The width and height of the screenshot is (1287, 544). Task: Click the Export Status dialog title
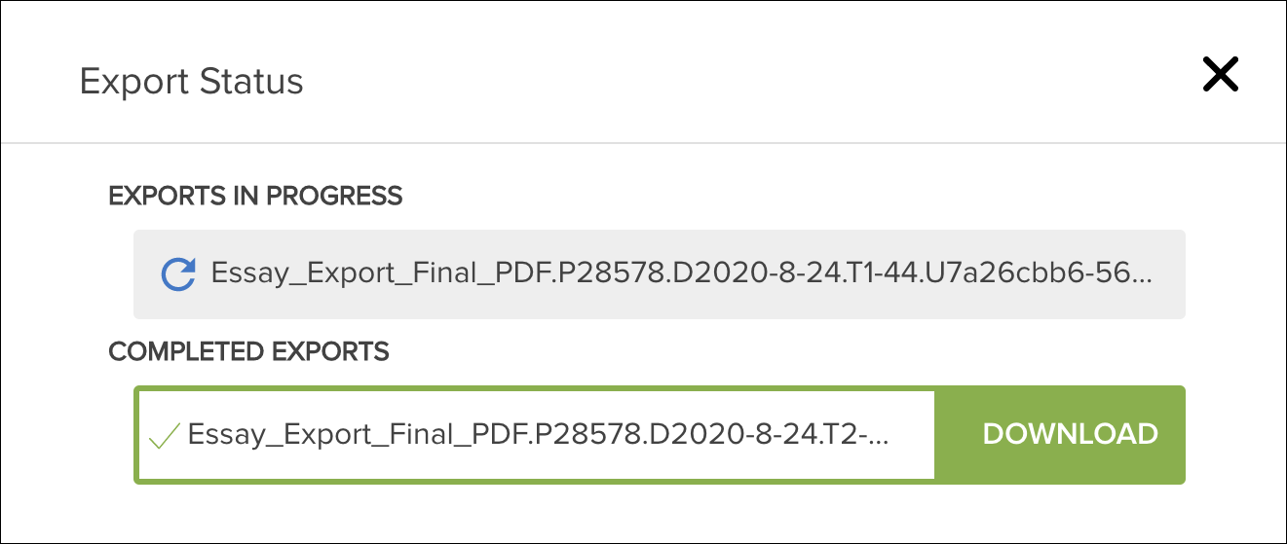[191, 81]
